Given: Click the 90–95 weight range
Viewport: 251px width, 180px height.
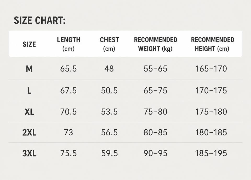Looking at the screenshot, I should (155, 153).
